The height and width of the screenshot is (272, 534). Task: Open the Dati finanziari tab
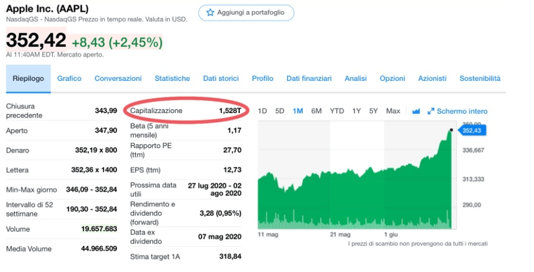(x=309, y=79)
